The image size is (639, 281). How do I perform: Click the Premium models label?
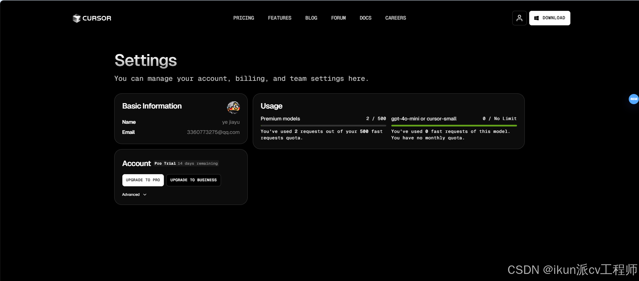click(280, 119)
